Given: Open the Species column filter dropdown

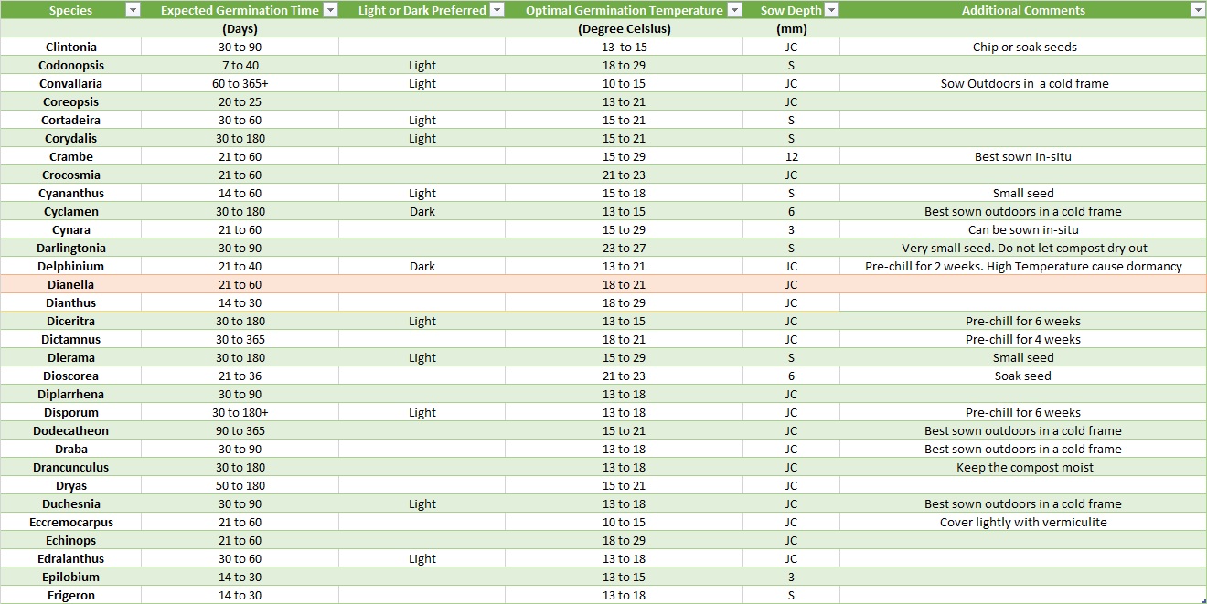Looking at the screenshot, I should 133,10.
